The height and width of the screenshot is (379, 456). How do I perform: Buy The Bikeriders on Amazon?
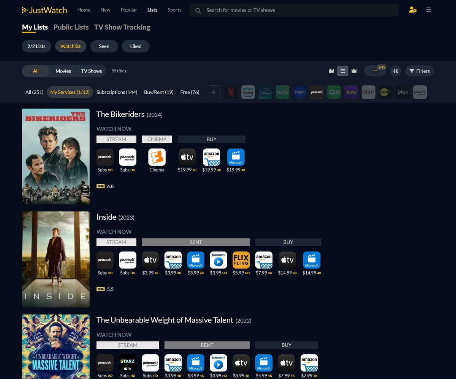coord(211,157)
